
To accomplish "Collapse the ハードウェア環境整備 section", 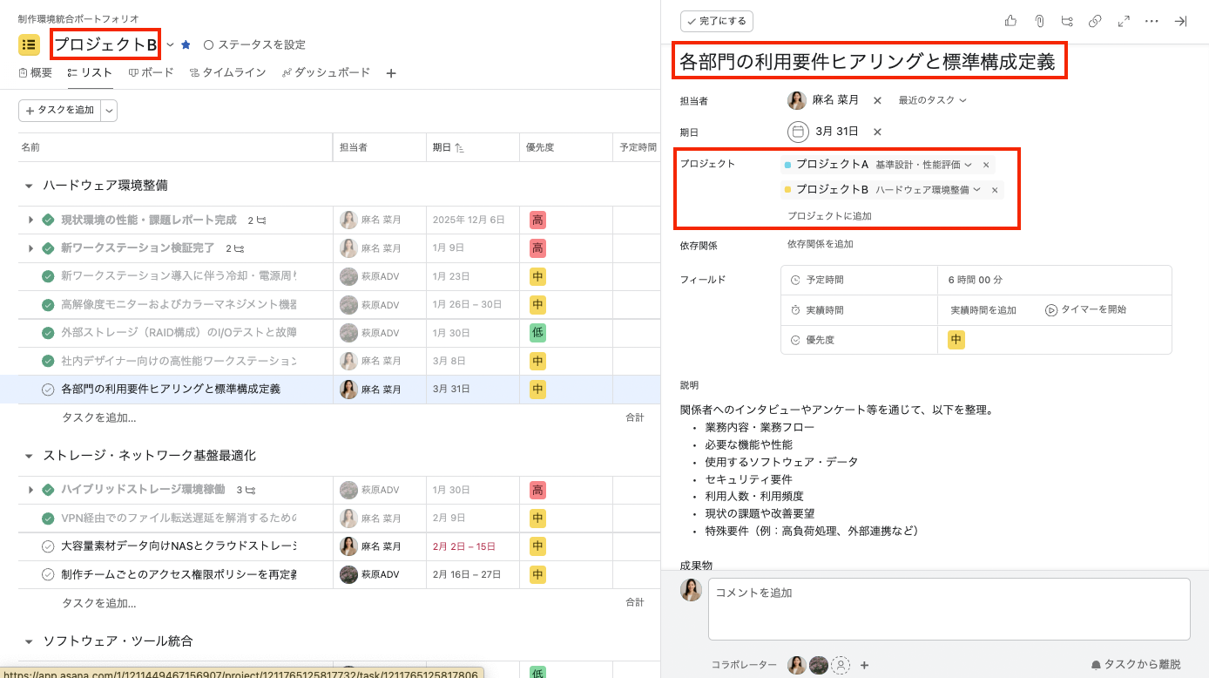I will click(x=29, y=186).
